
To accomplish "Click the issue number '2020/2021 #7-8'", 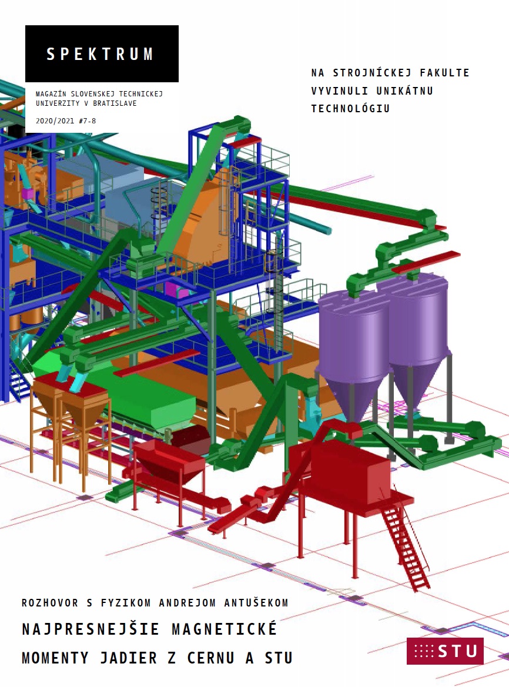I will (66, 121).
